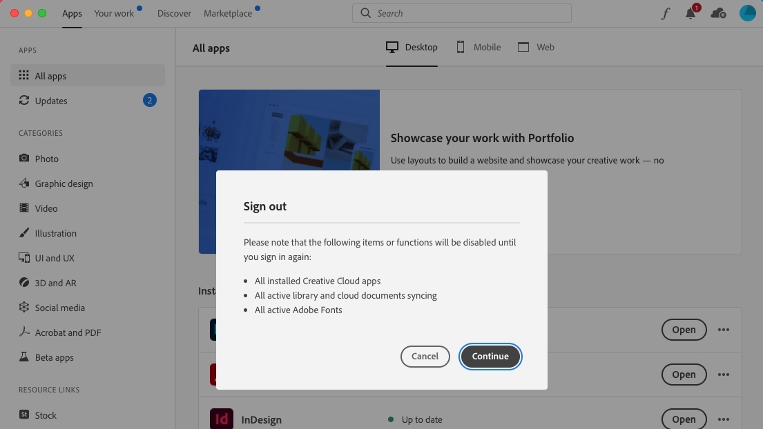
Task: Select Video category in sidebar
Action: tap(46, 208)
